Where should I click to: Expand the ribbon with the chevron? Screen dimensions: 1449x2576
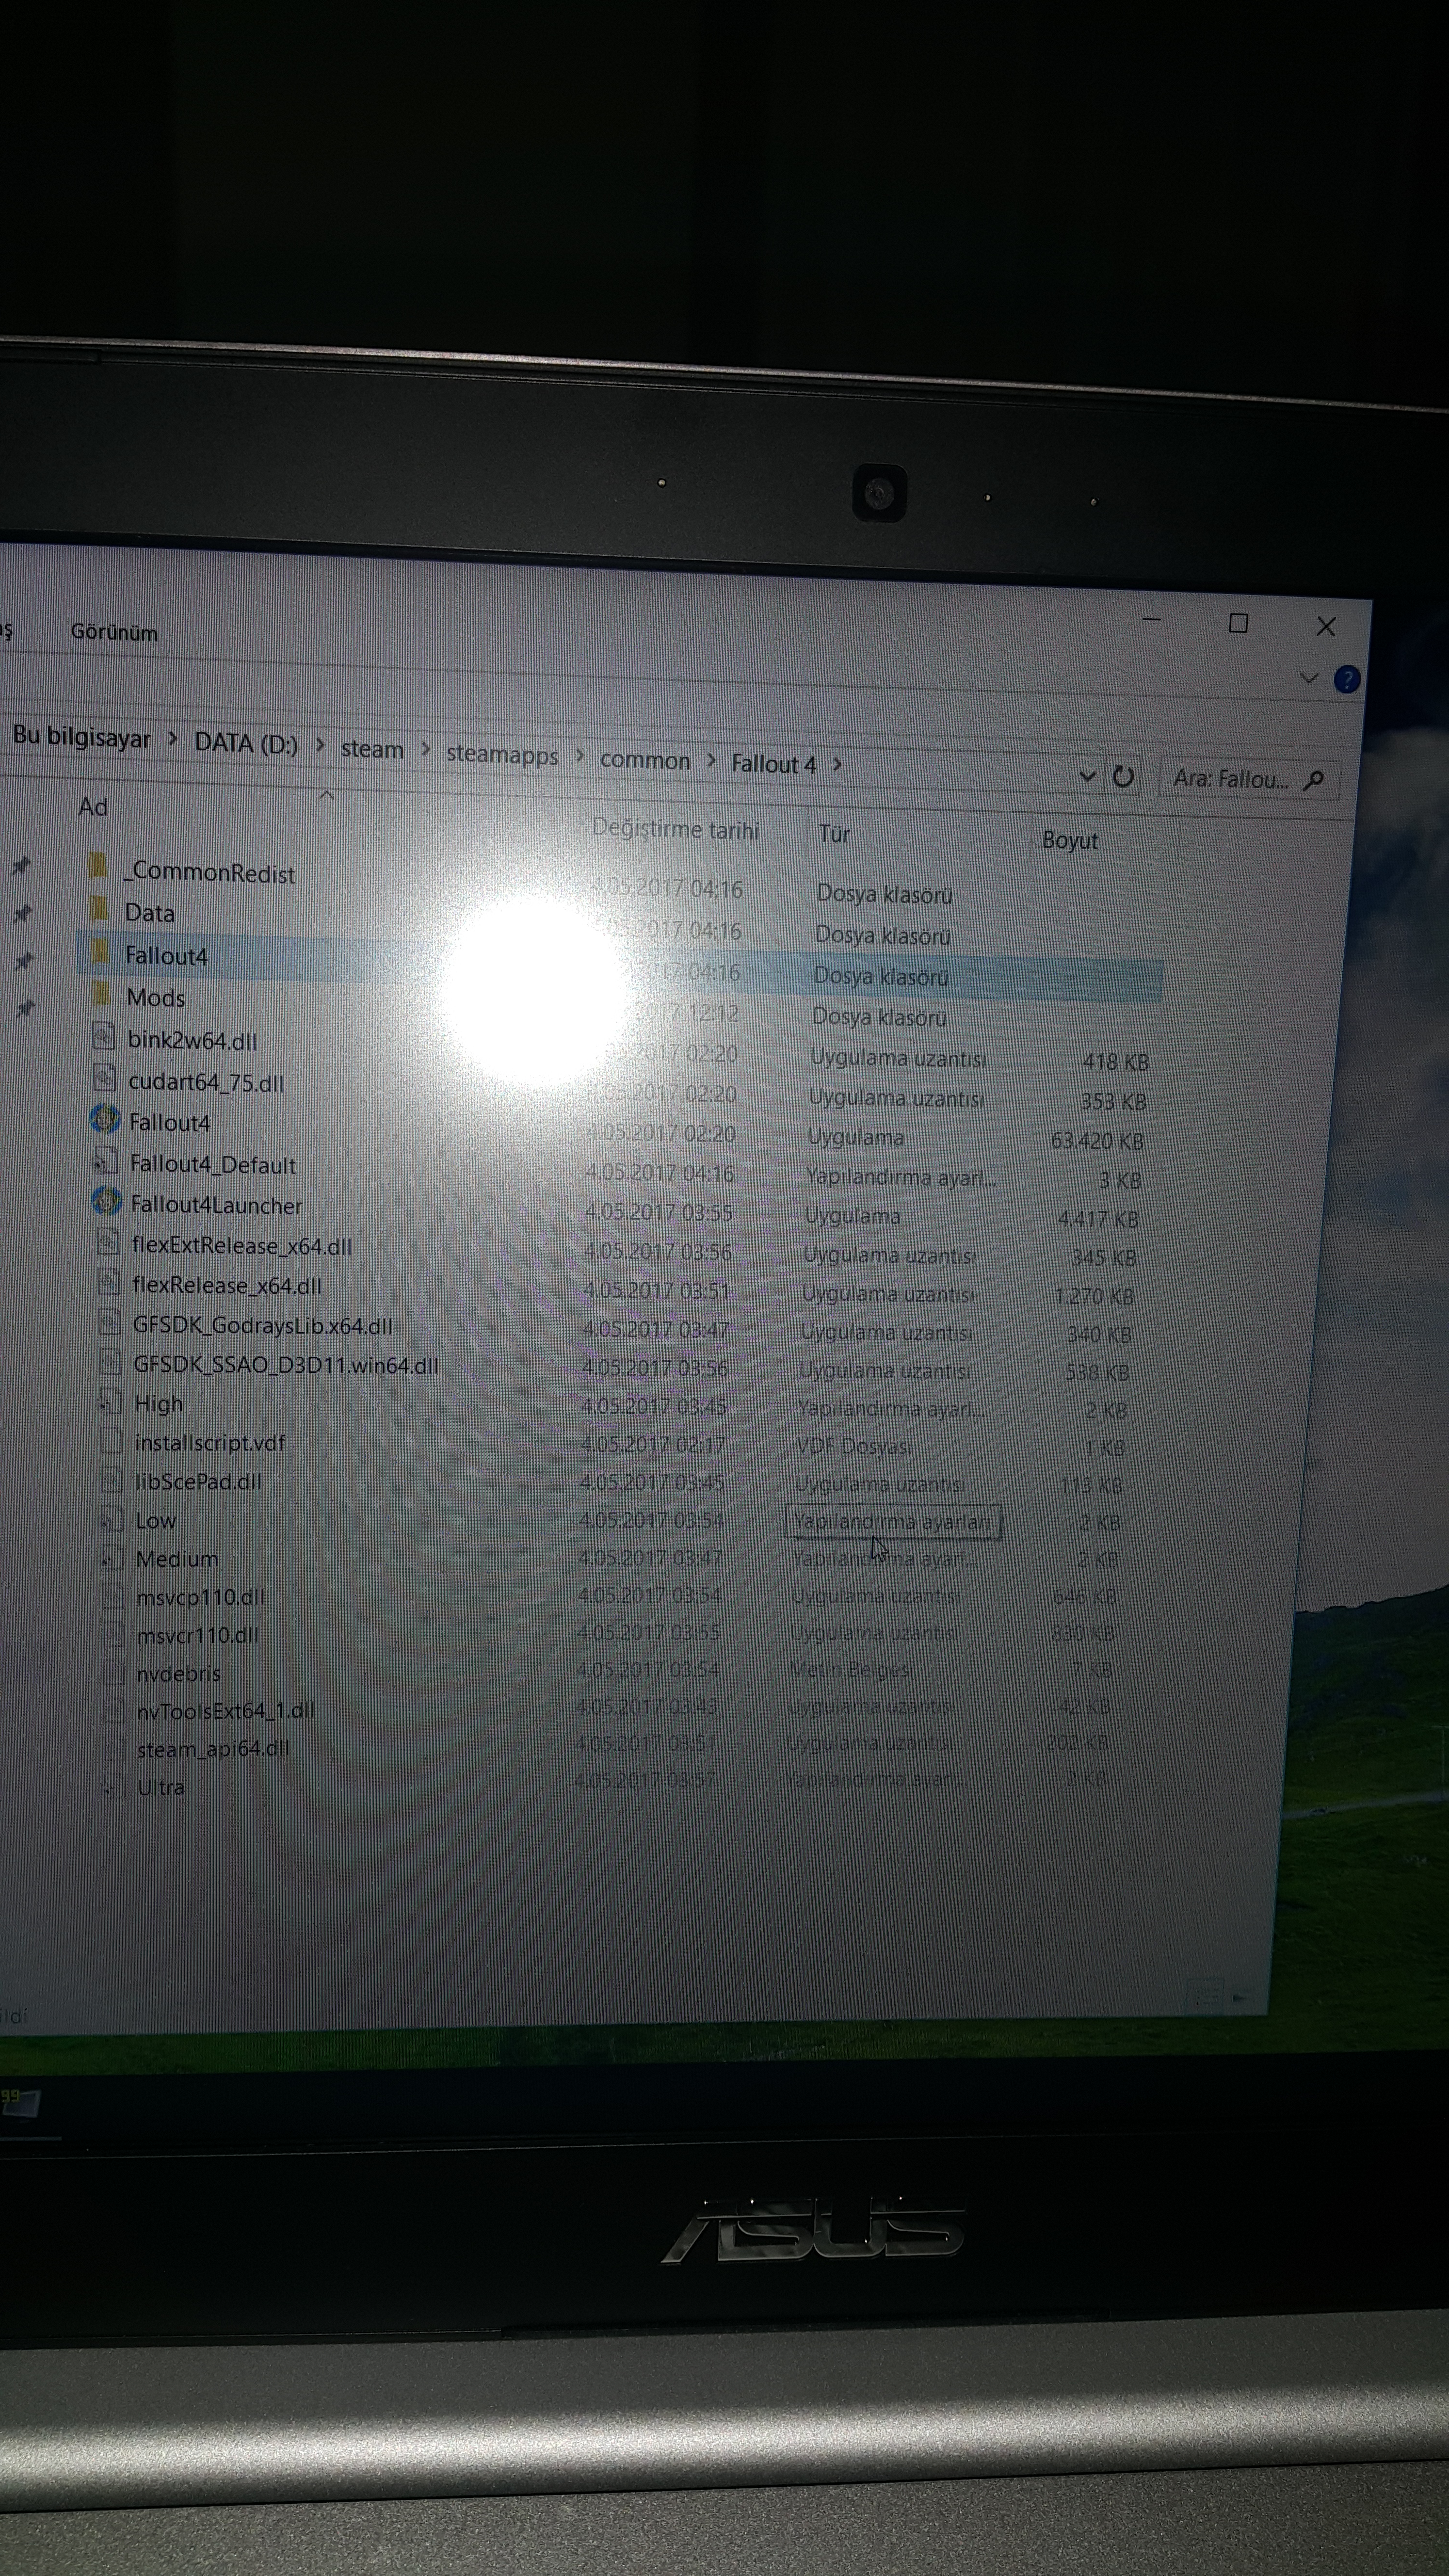(x=1309, y=678)
